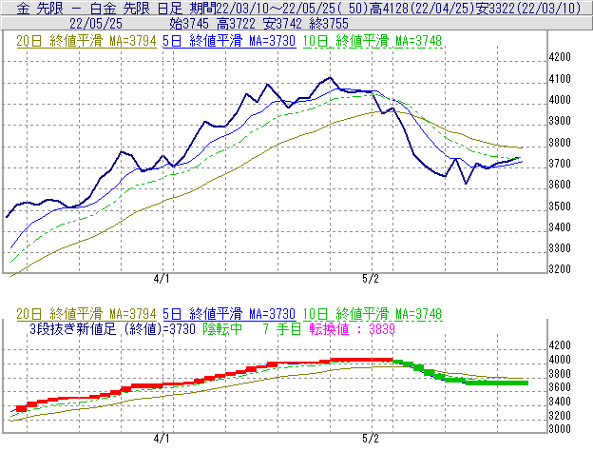Click the high price 高3722 in info row
This screenshot has height=452, width=593.
coord(236,24)
